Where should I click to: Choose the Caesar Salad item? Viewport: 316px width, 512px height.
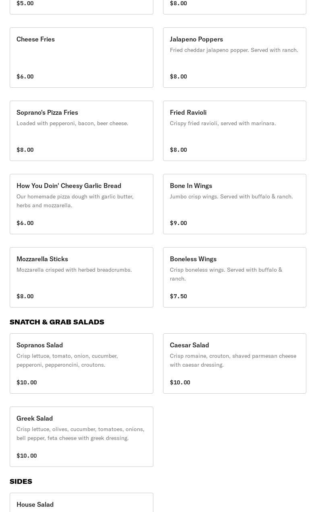[234, 363]
